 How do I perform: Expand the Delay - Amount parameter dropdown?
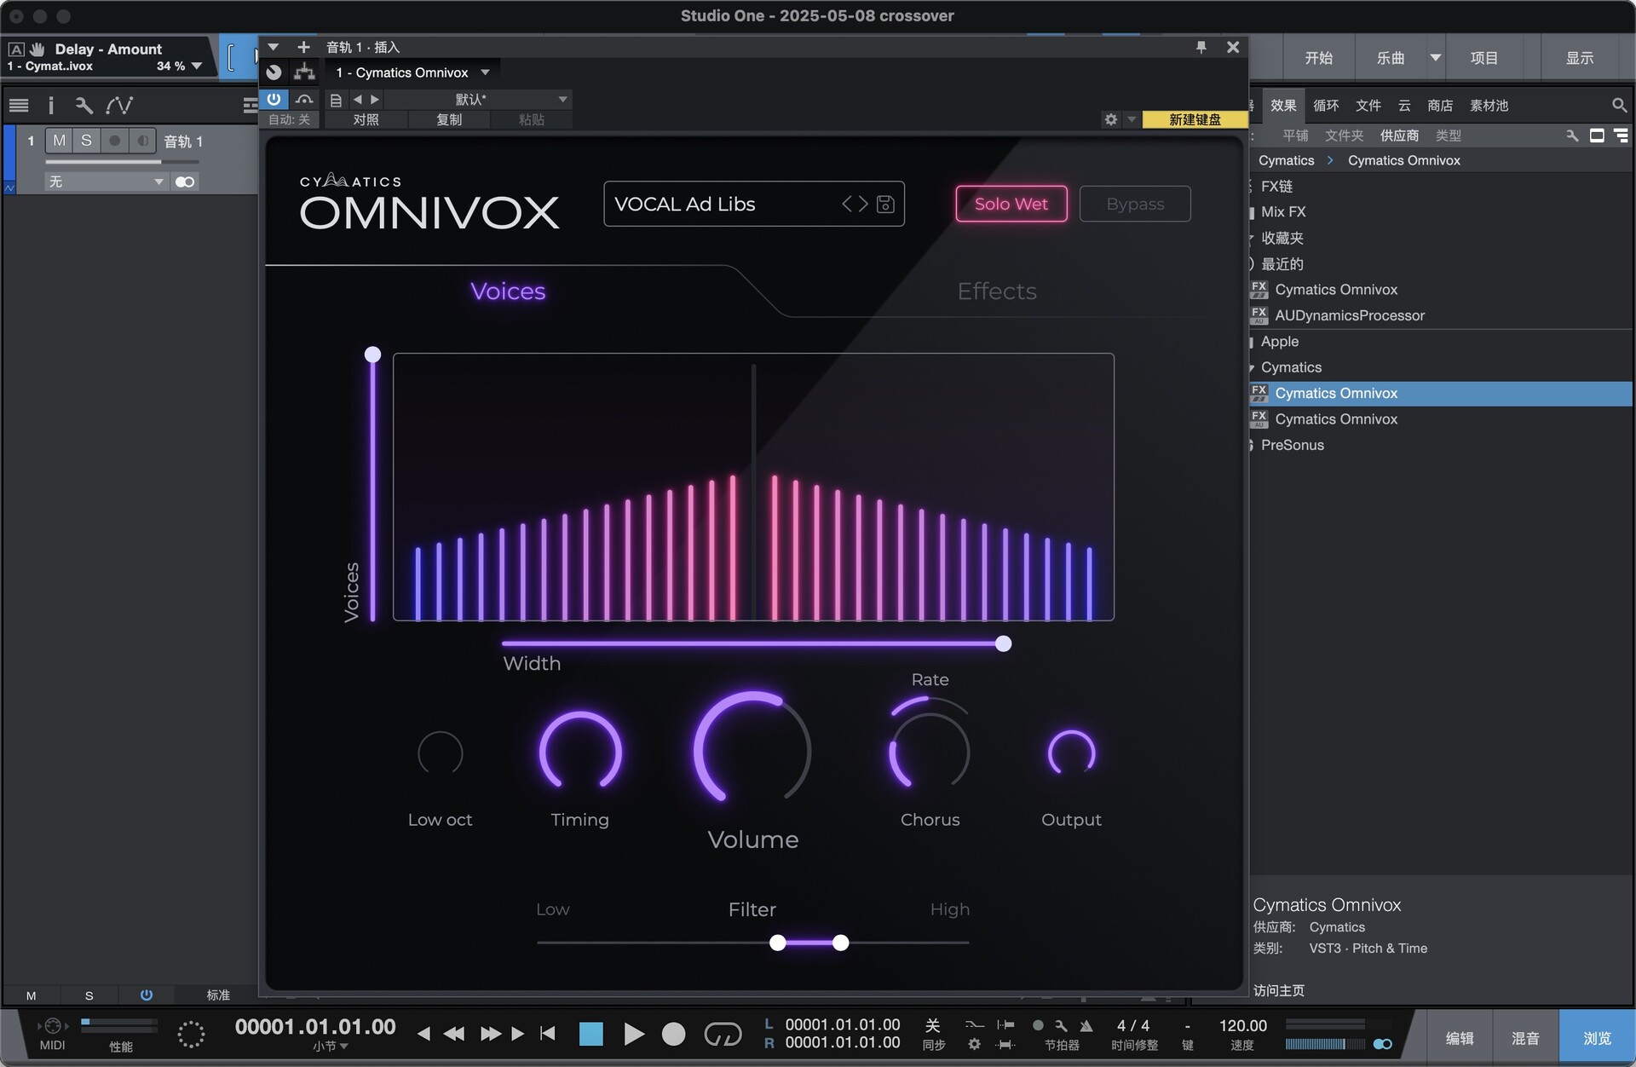(x=197, y=66)
